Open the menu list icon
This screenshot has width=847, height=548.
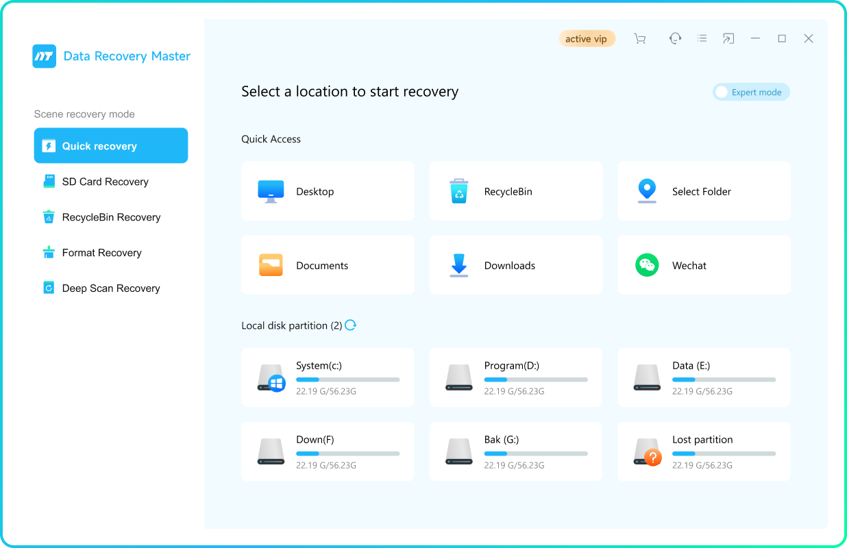(x=702, y=38)
